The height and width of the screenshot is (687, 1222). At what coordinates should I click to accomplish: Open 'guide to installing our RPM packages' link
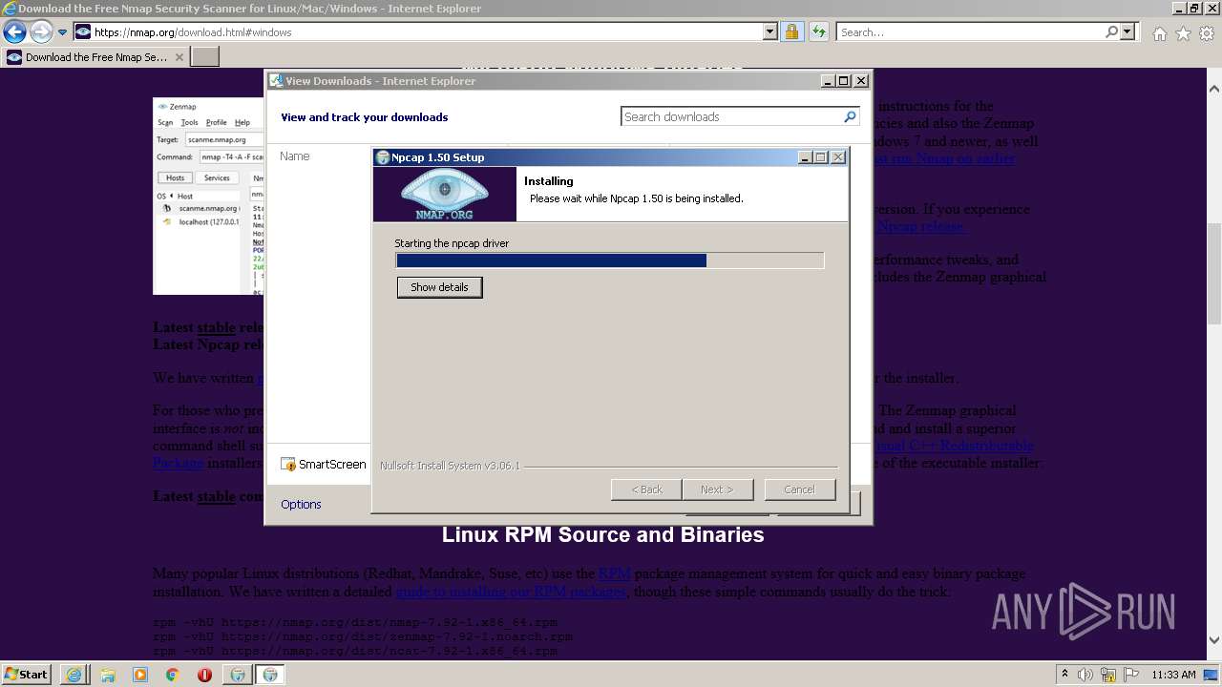(x=511, y=592)
